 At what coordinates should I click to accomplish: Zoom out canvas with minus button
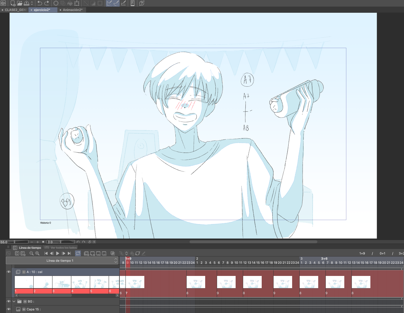[32, 242]
